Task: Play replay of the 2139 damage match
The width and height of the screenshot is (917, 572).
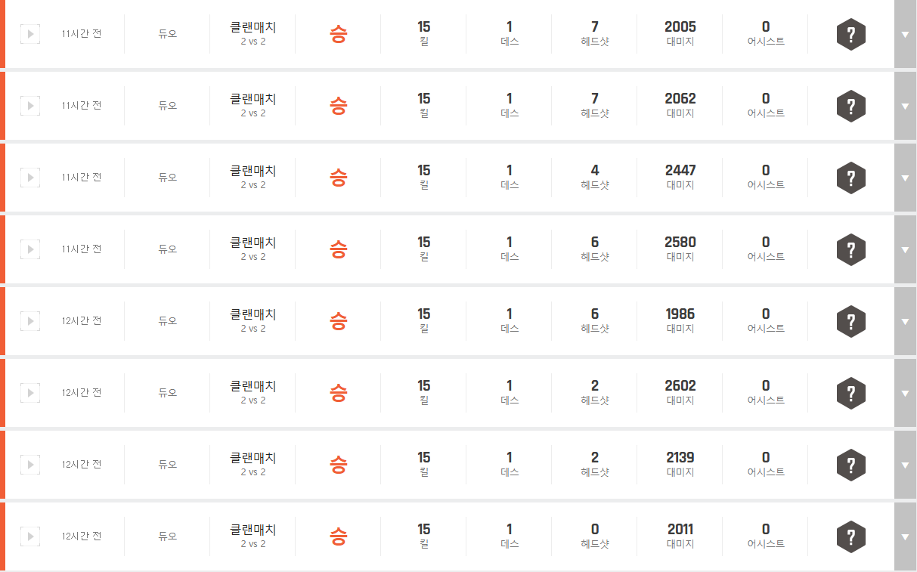Action: [30, 465]
